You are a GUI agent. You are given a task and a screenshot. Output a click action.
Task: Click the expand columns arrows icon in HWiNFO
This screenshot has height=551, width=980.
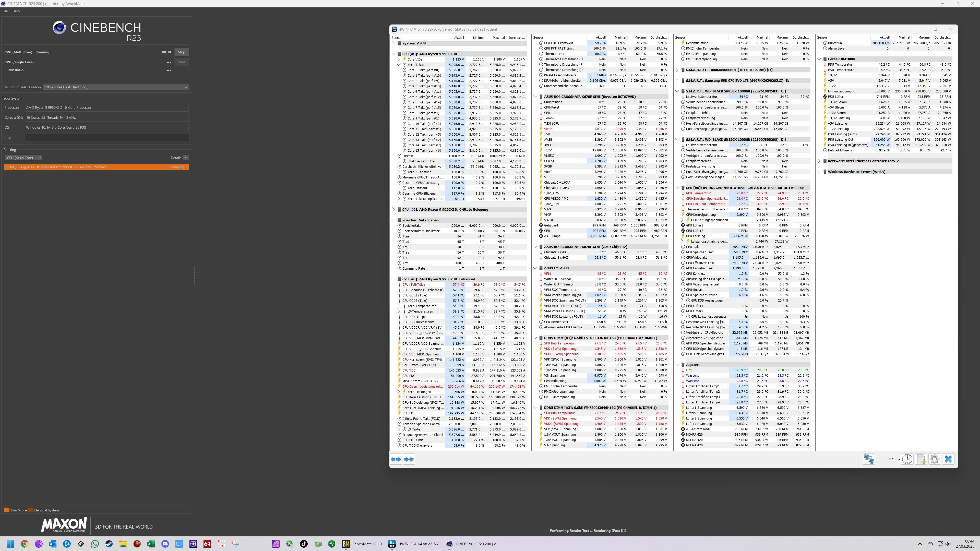(x=396, y=459)
